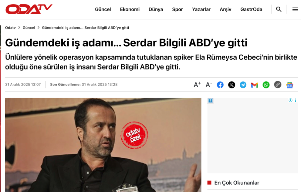
Task: Click the OdaTV logo
Action: point(29,9)
